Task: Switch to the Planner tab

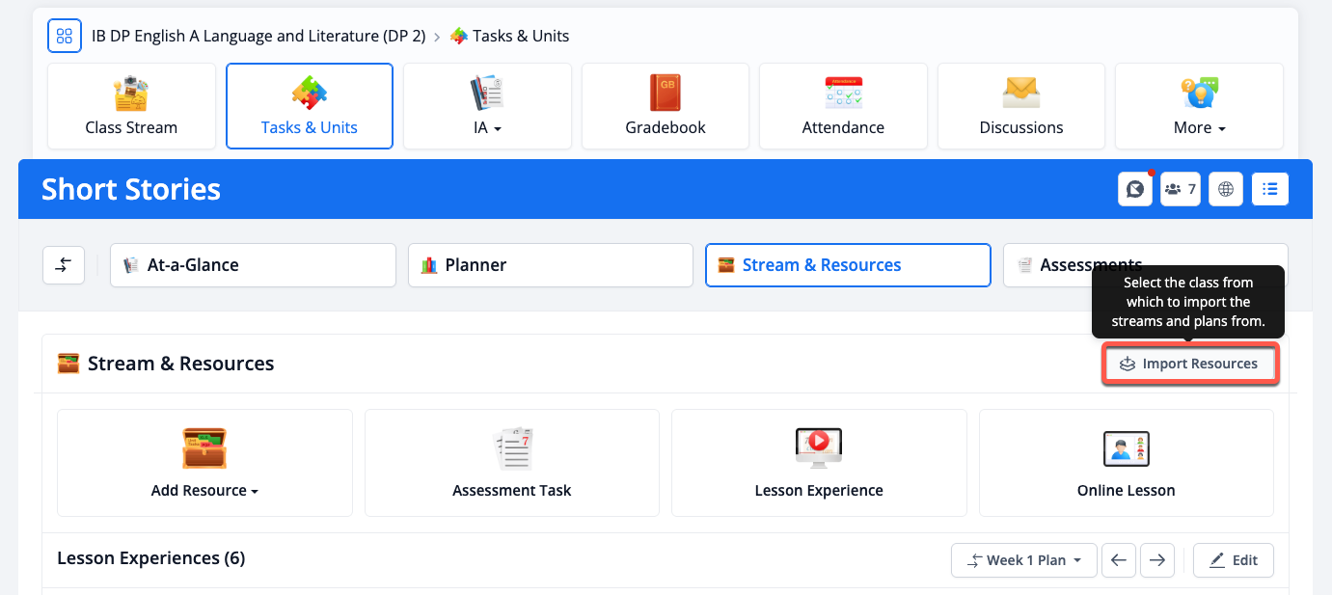Action: 551,265
